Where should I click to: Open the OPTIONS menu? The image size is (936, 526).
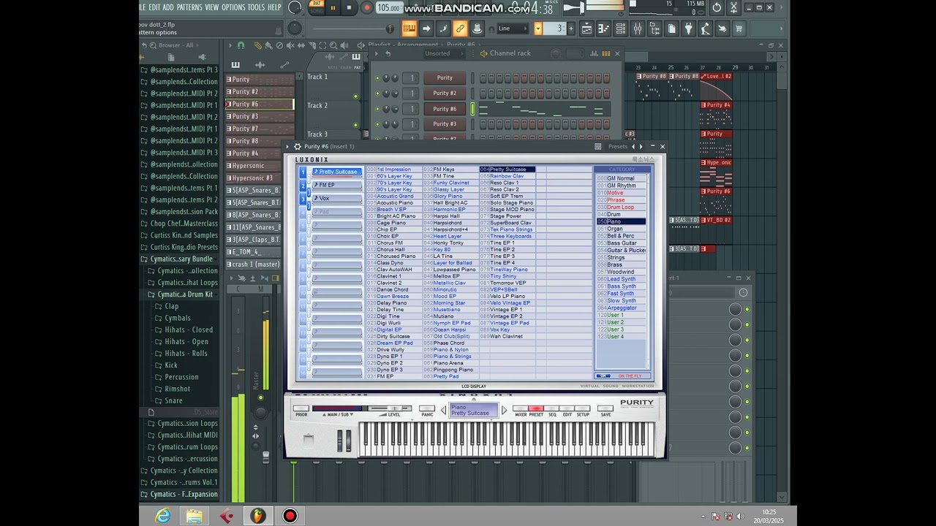coord(233,7)
